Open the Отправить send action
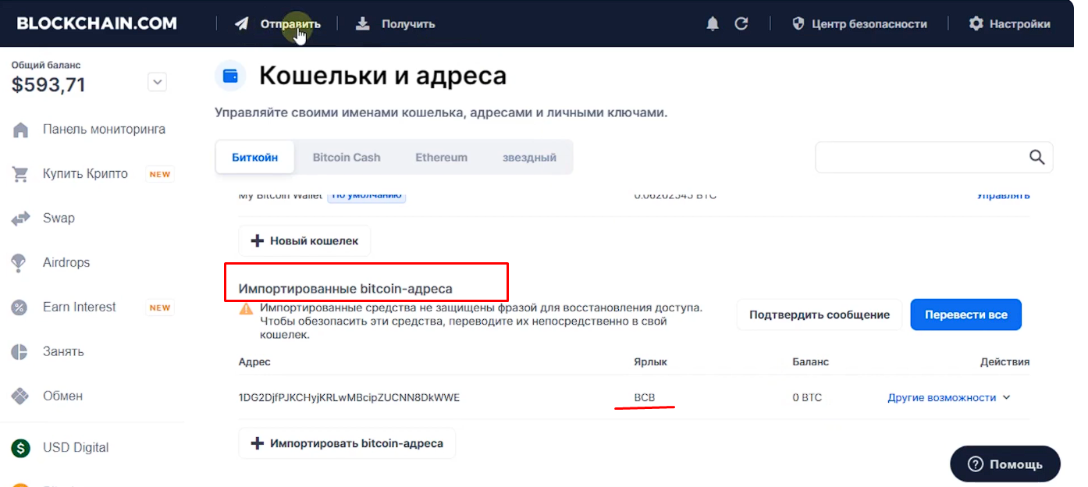 (278, 23)
